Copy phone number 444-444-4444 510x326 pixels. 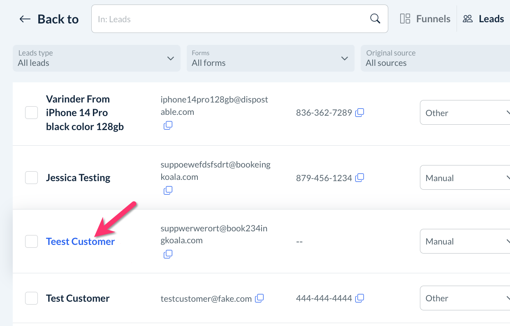coord(360,298)
